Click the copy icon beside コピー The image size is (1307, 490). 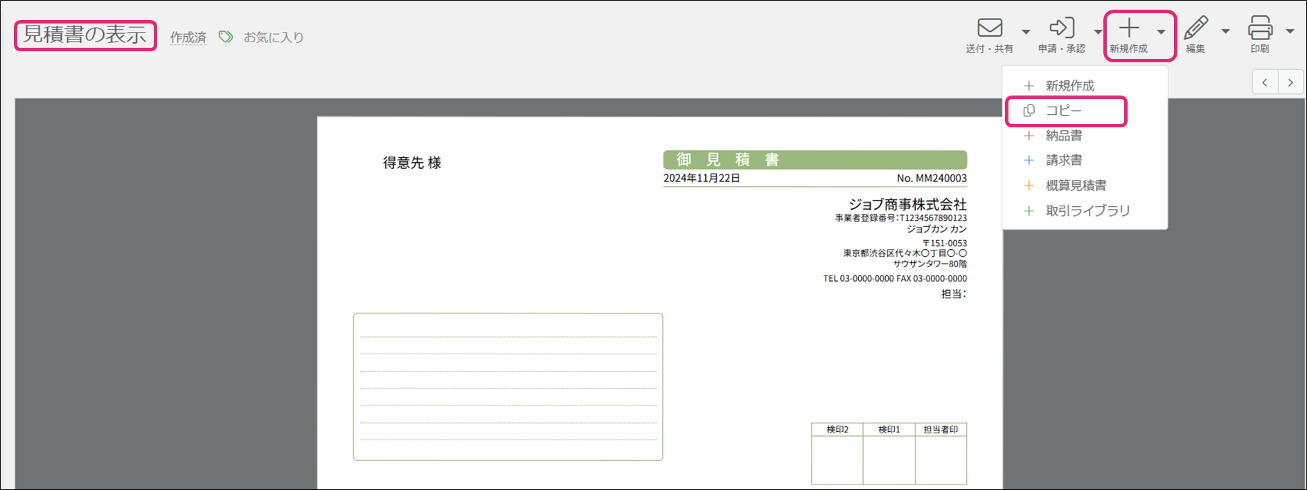point(1029,111)
